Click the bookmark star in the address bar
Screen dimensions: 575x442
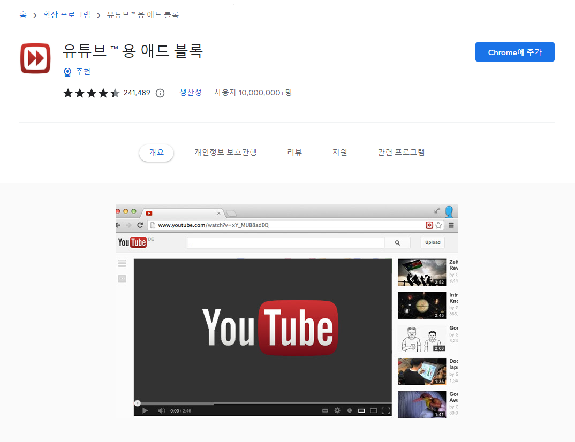pyautogui.click(x=438, y=225)
